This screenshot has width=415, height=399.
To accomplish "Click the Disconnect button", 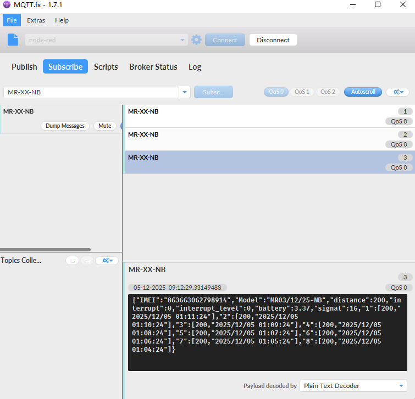I will tap(273, 40).
